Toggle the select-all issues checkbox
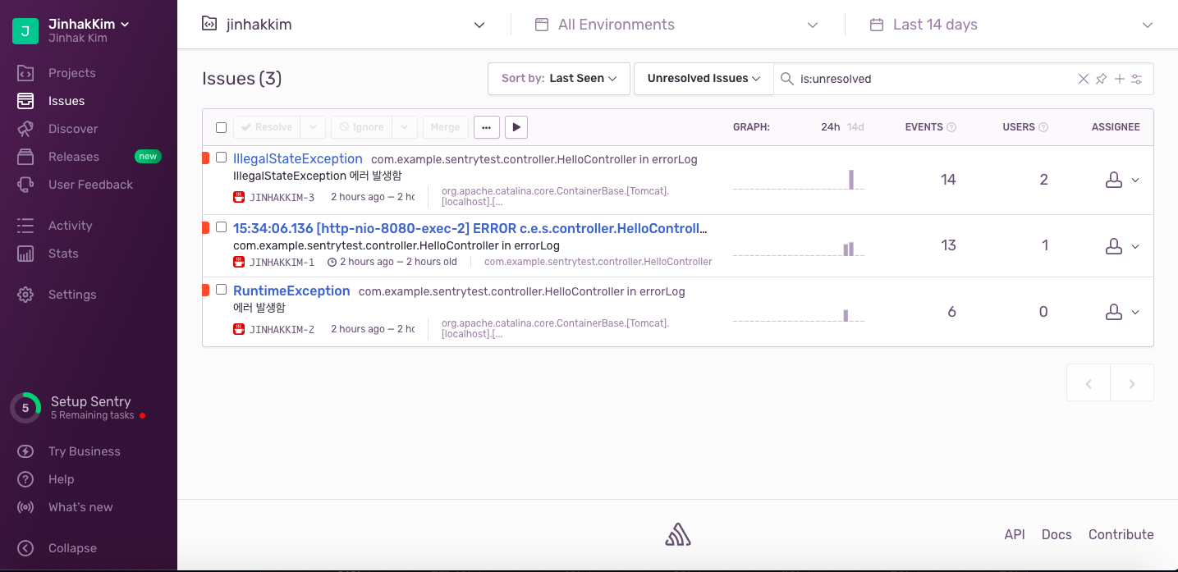1178x572 pixels. coord(221,127)
